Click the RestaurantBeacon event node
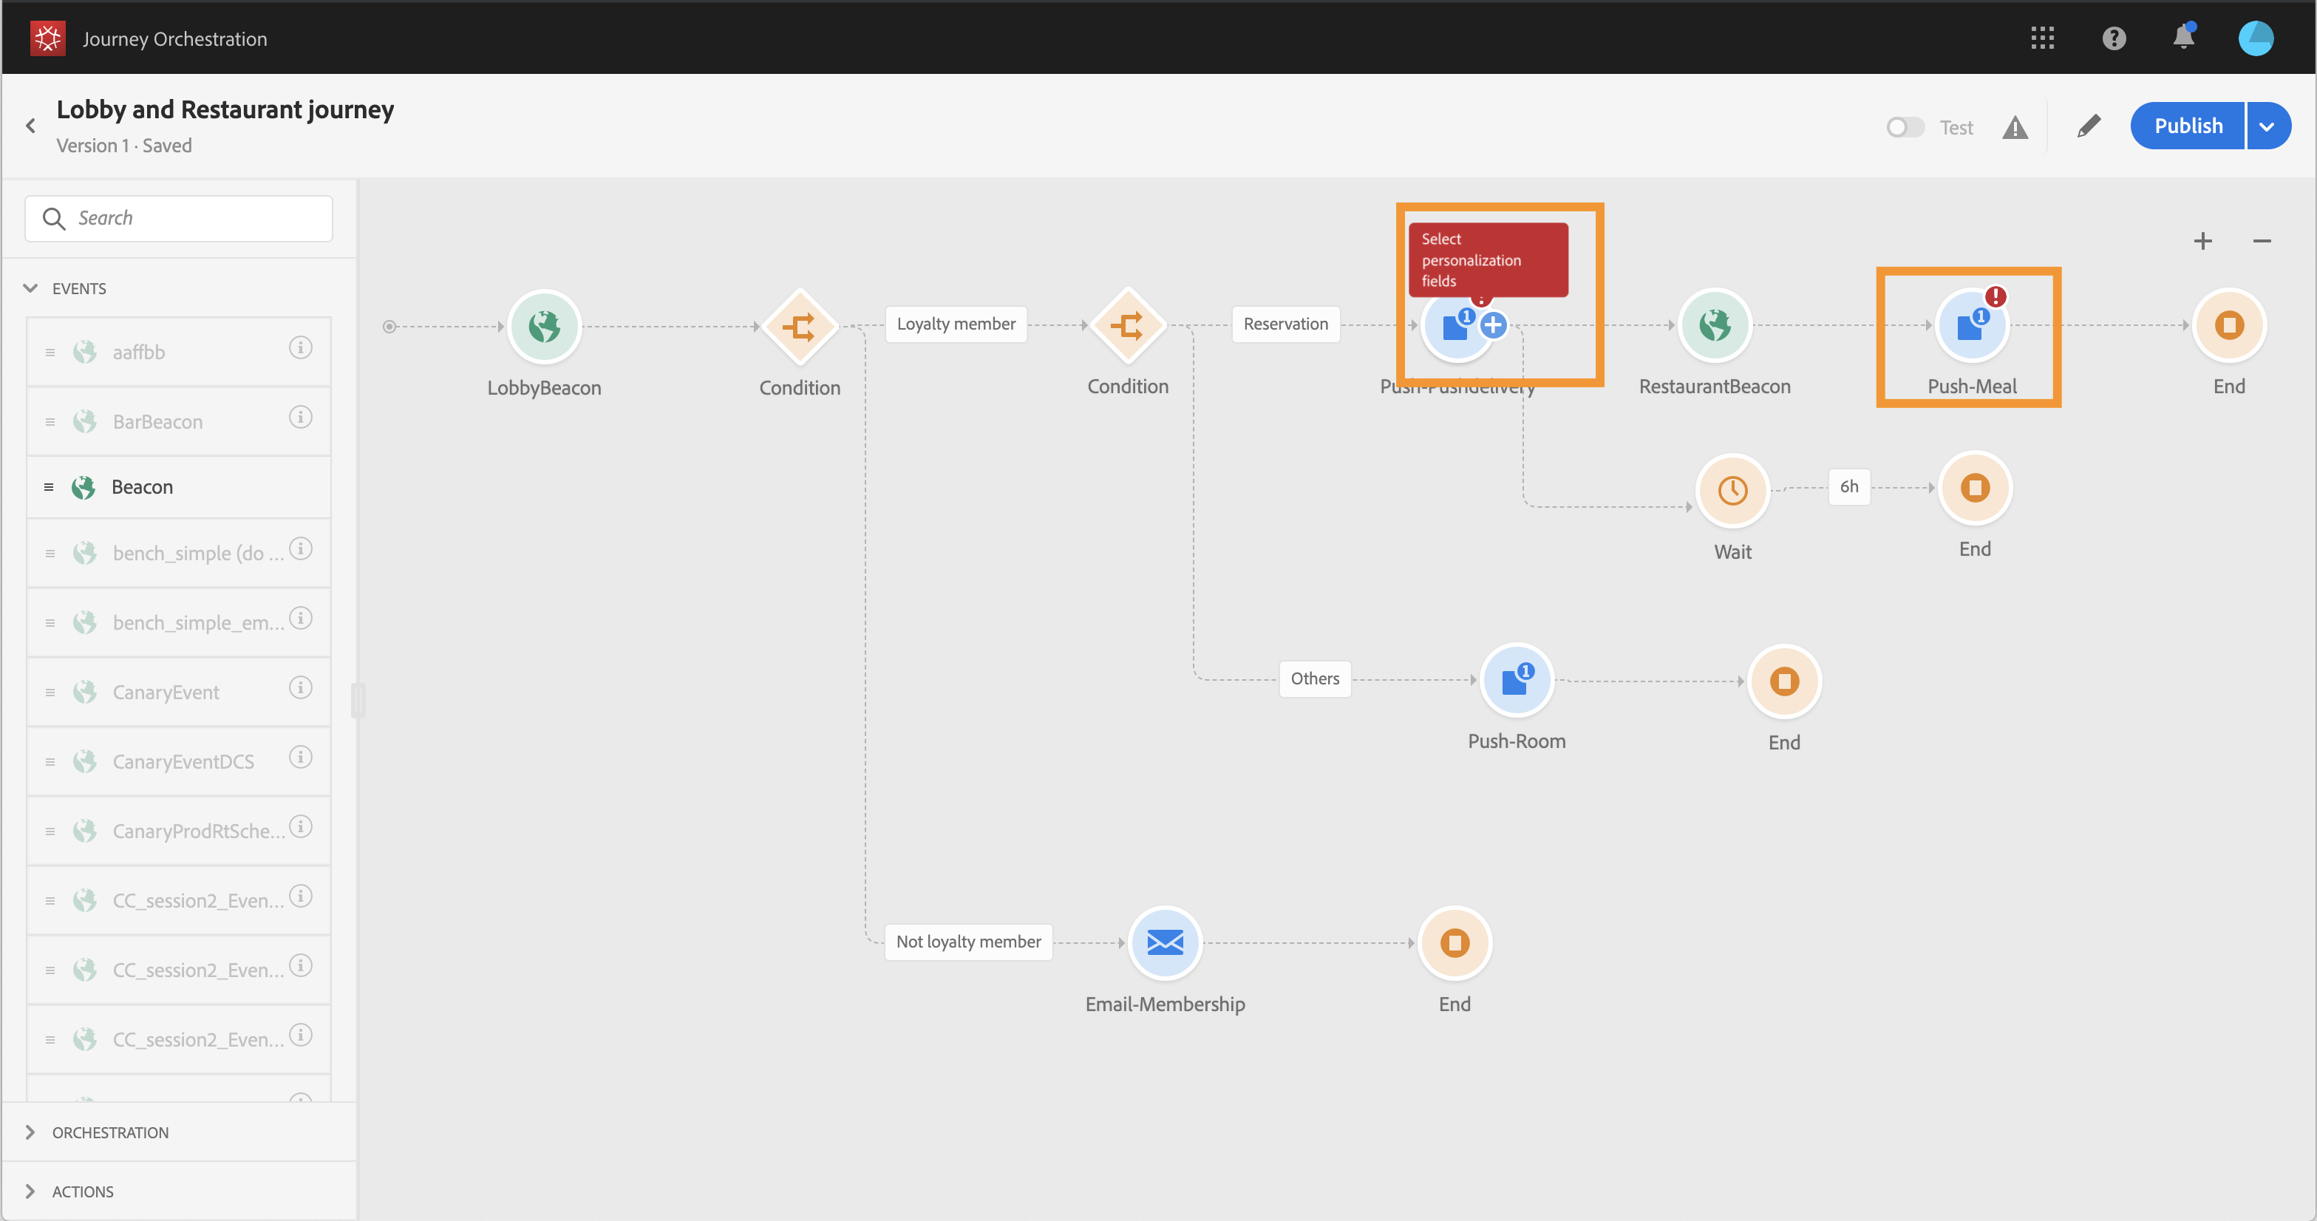The width and height of the screenshot is (2317, 1221). click(x=1715, y=326)
